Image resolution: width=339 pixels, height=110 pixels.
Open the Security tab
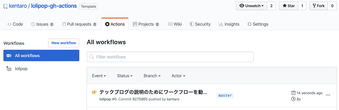(x=200, y=24)
